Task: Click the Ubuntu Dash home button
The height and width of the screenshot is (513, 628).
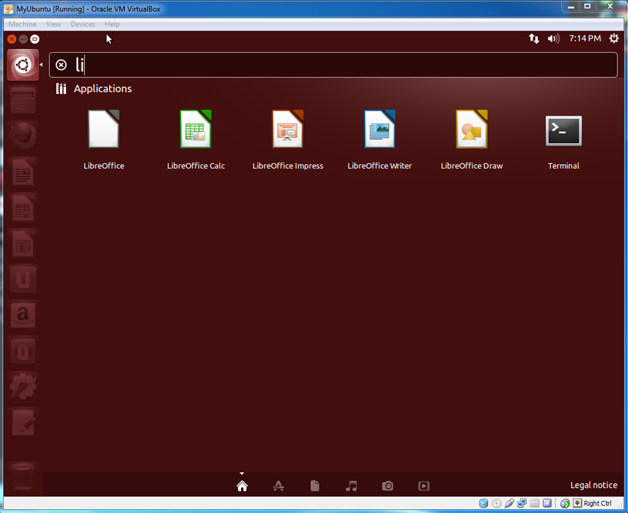Action: 23,65
